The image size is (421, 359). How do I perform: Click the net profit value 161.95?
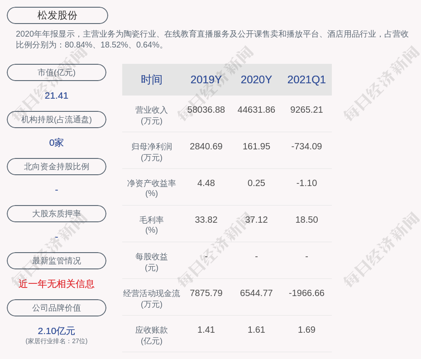pyautogui.click(x=256, y=146)
